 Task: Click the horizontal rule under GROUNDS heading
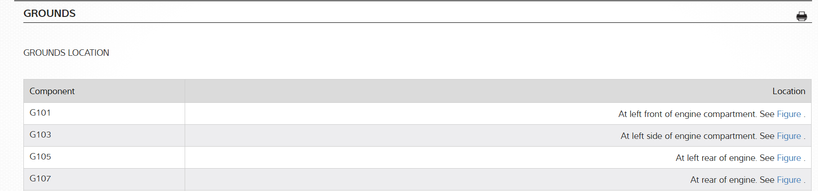click(412, 22)
